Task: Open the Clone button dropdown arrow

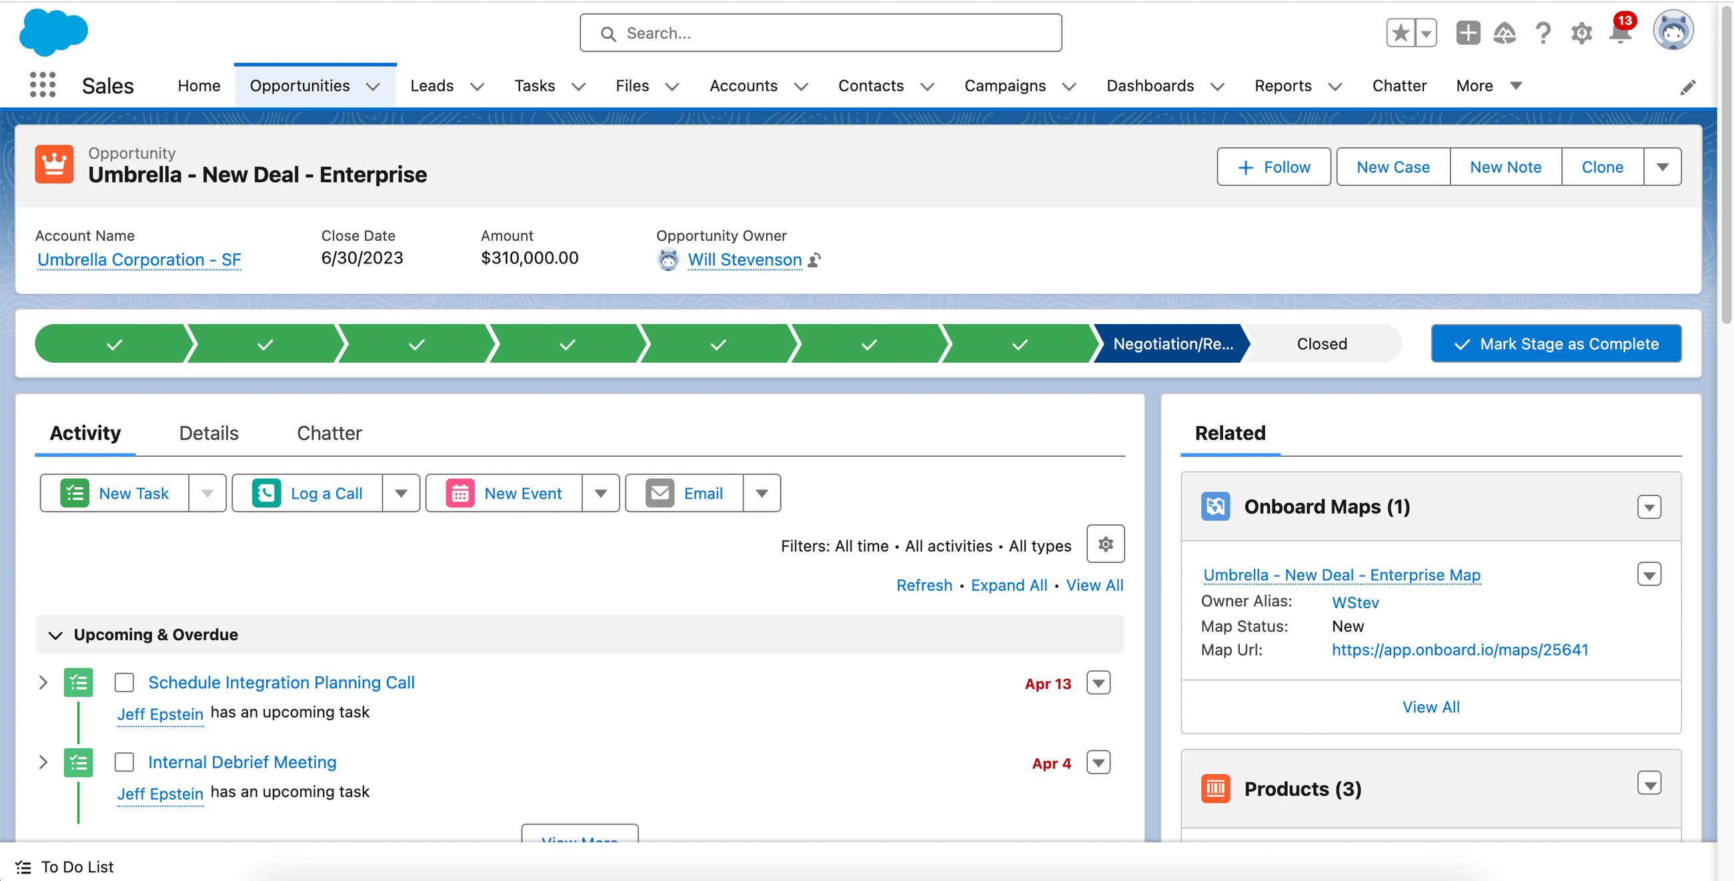Action: point(1662,166)
